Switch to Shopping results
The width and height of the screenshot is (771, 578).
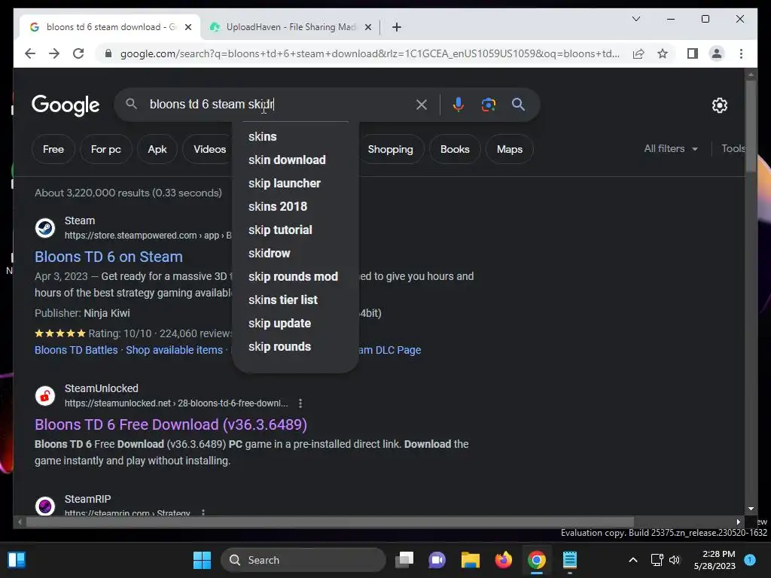(x=391, y=150)
